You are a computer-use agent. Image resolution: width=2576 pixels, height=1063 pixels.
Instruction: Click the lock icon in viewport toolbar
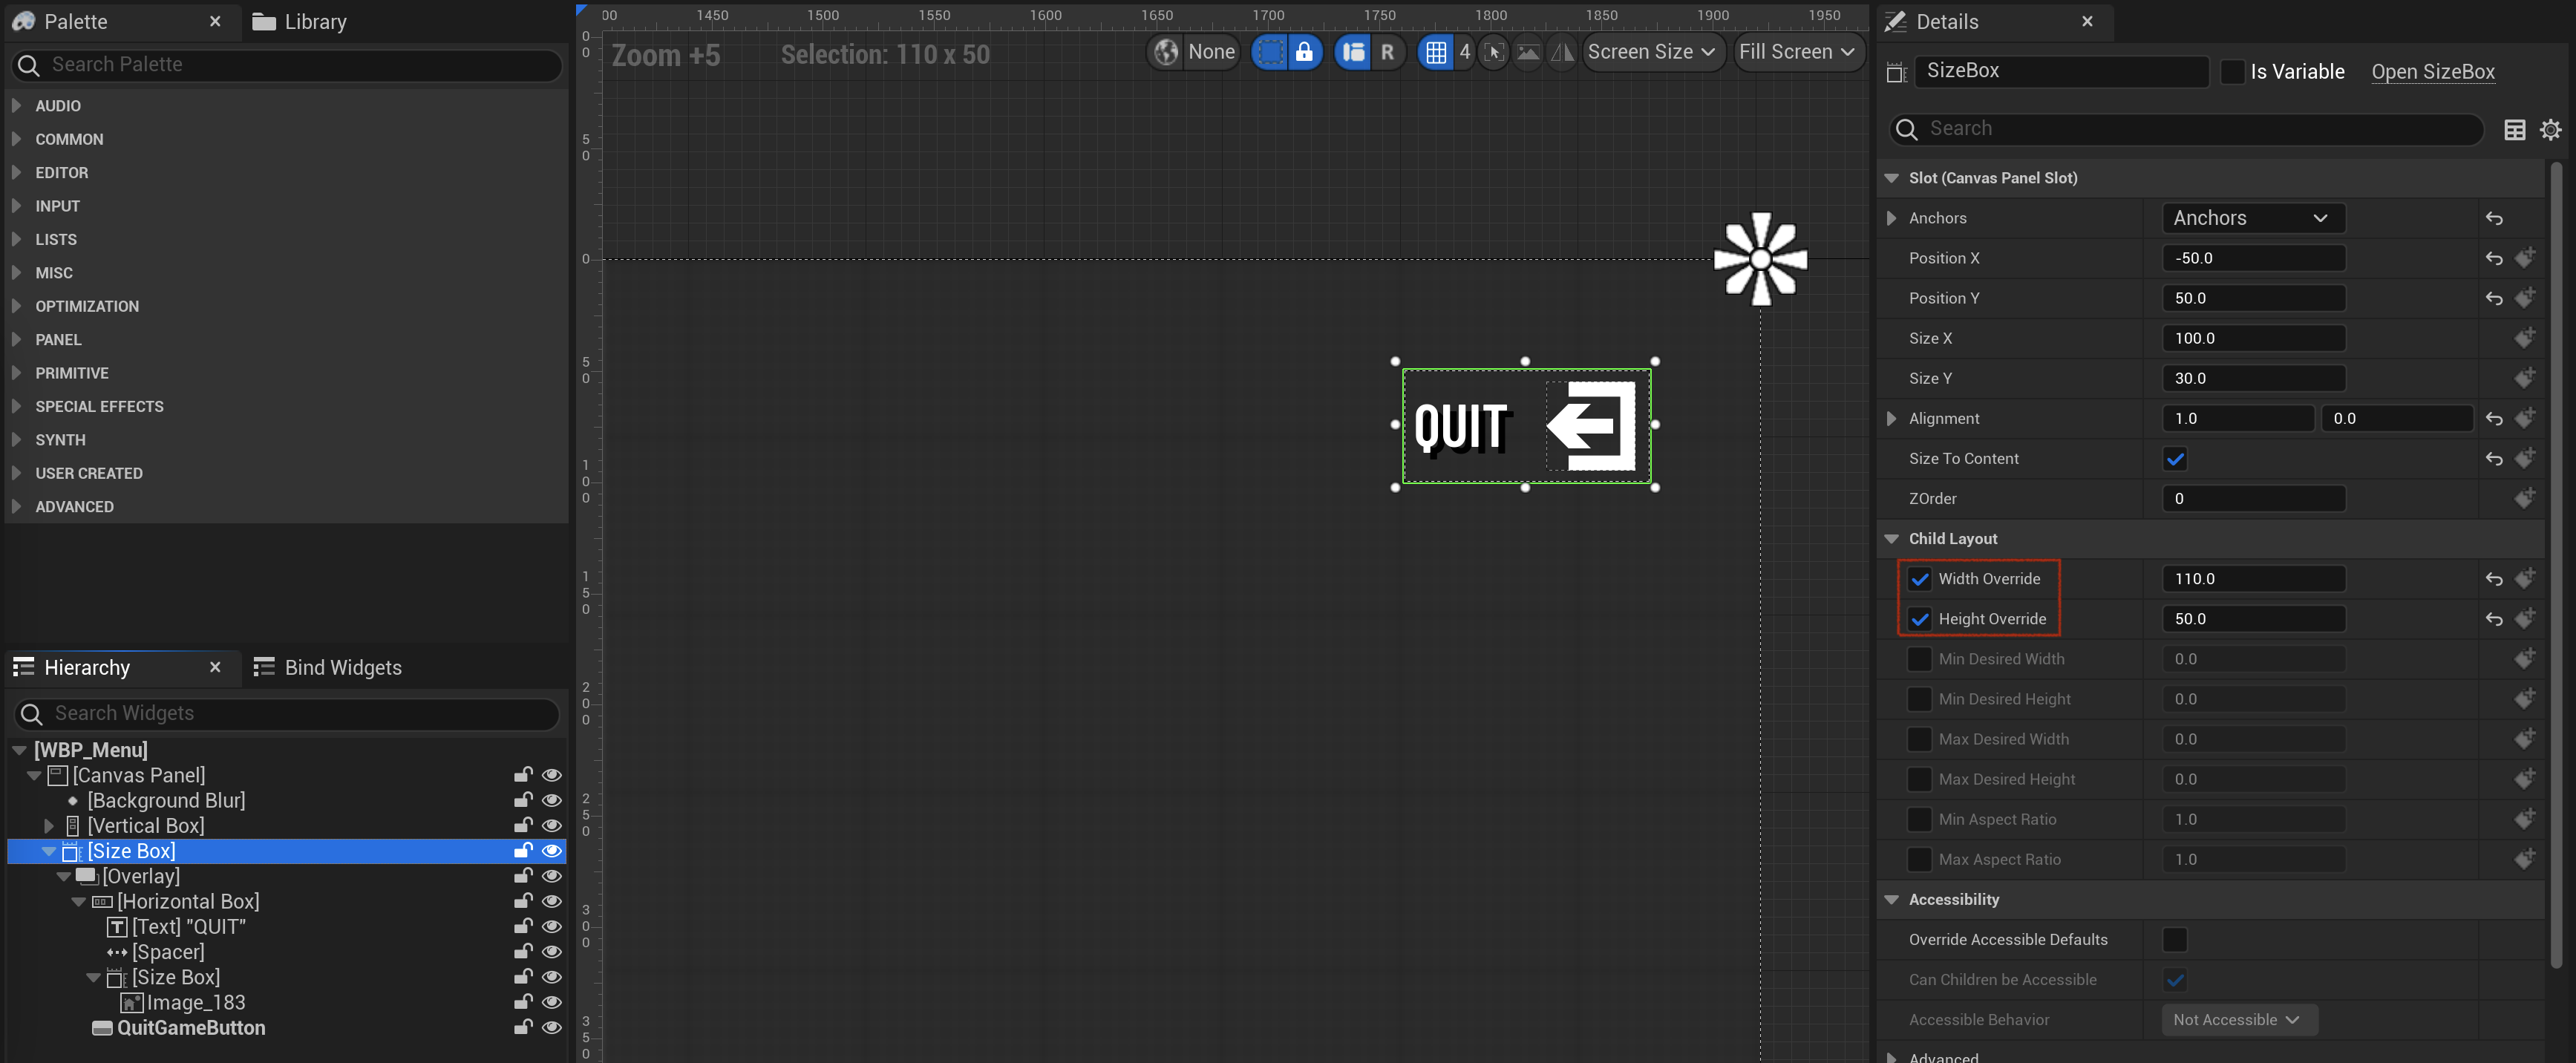coord(1304,52)
